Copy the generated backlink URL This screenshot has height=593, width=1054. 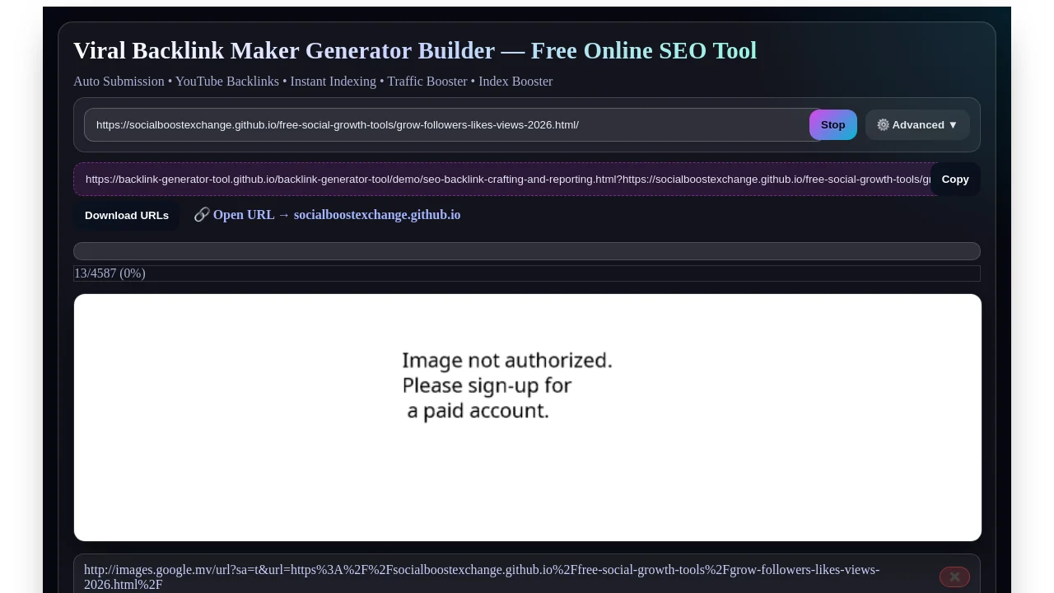(x=955, y=180)
